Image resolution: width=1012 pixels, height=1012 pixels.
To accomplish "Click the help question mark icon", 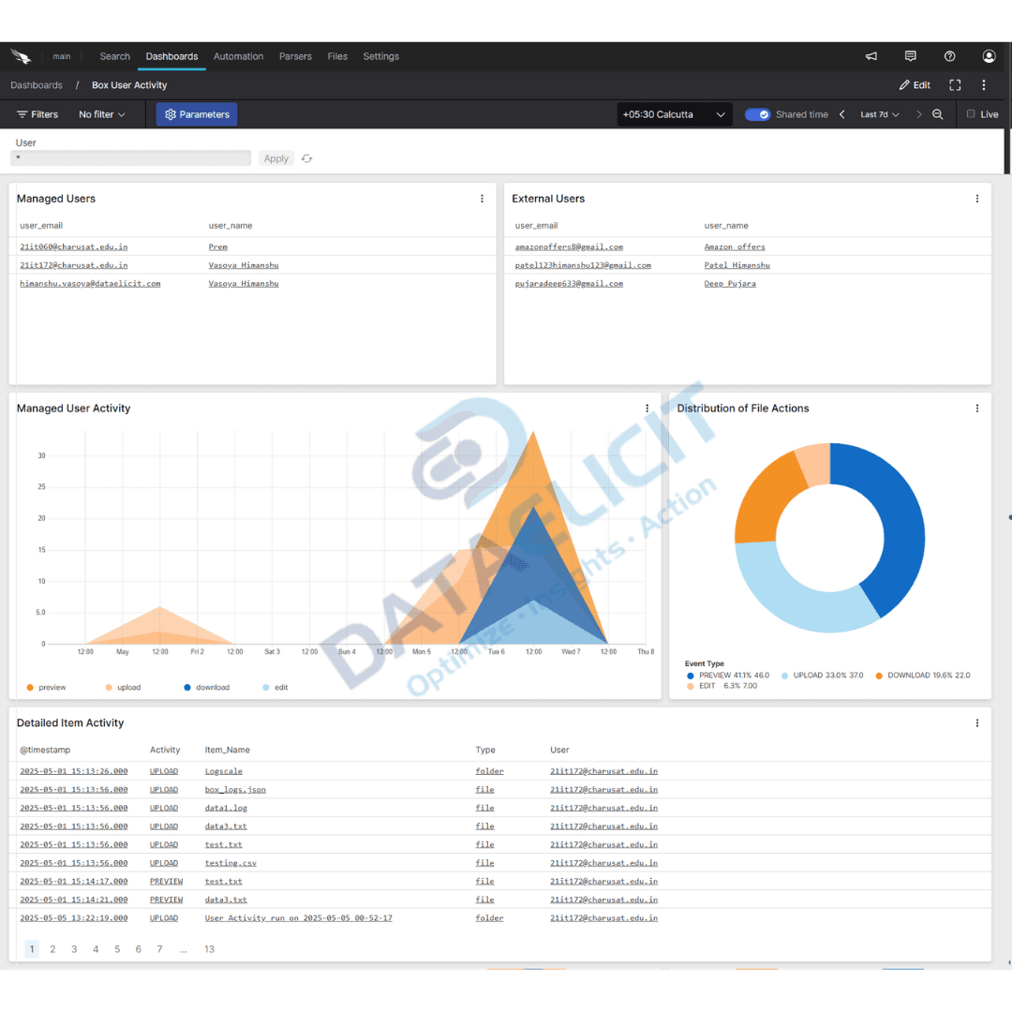I will 949,56.
